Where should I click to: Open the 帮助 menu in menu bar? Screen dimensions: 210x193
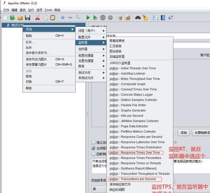tap(58, 10)
